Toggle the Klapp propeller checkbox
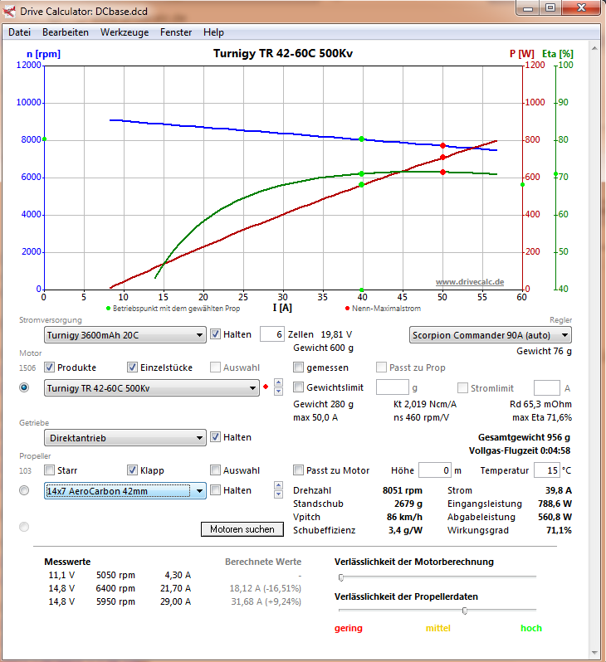 [132, 470]
